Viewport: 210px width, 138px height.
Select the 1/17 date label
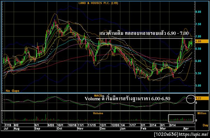click(133, 125)
